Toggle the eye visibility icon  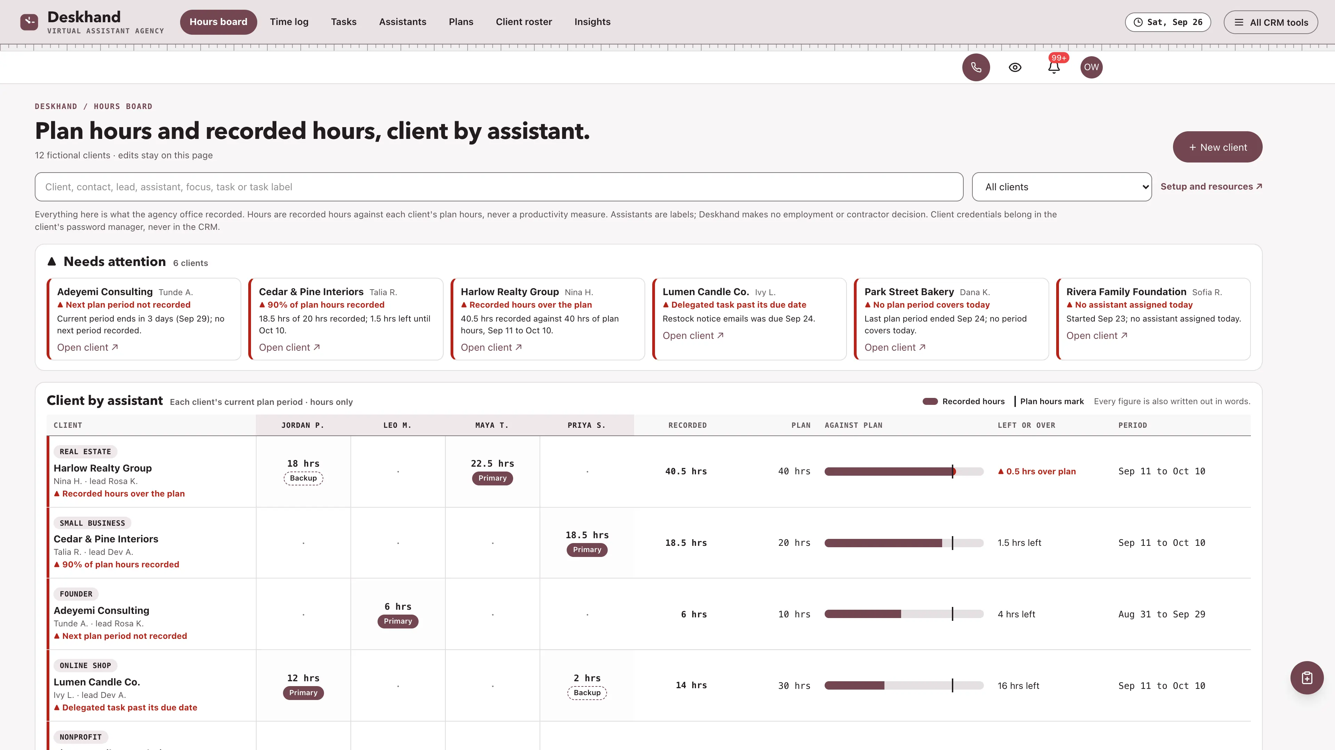click(1015, 67)
